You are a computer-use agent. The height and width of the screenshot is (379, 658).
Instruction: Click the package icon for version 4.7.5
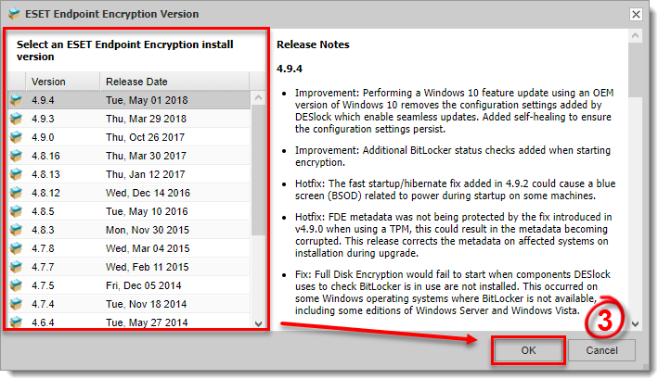tap(17, 285)
